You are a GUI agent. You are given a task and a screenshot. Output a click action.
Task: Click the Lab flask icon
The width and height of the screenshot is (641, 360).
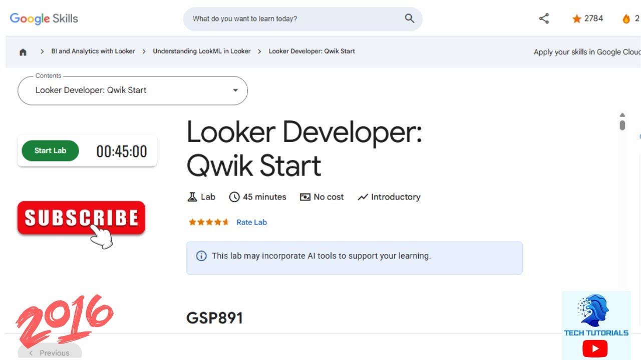click(x=192, y=197)
